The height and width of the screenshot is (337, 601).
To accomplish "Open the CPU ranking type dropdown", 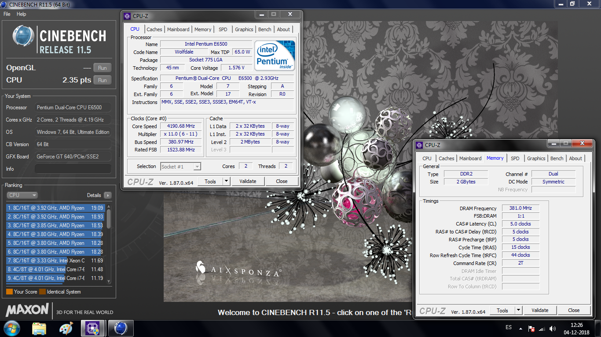I will 22,195.
